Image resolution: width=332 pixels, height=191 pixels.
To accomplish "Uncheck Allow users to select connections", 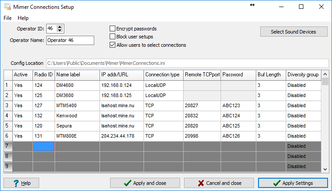I will tap(112, 45).
